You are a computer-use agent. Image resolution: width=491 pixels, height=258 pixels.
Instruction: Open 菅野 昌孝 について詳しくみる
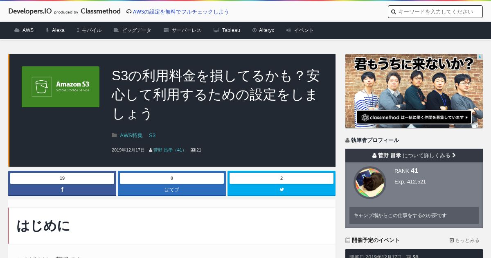click(414, 156)
